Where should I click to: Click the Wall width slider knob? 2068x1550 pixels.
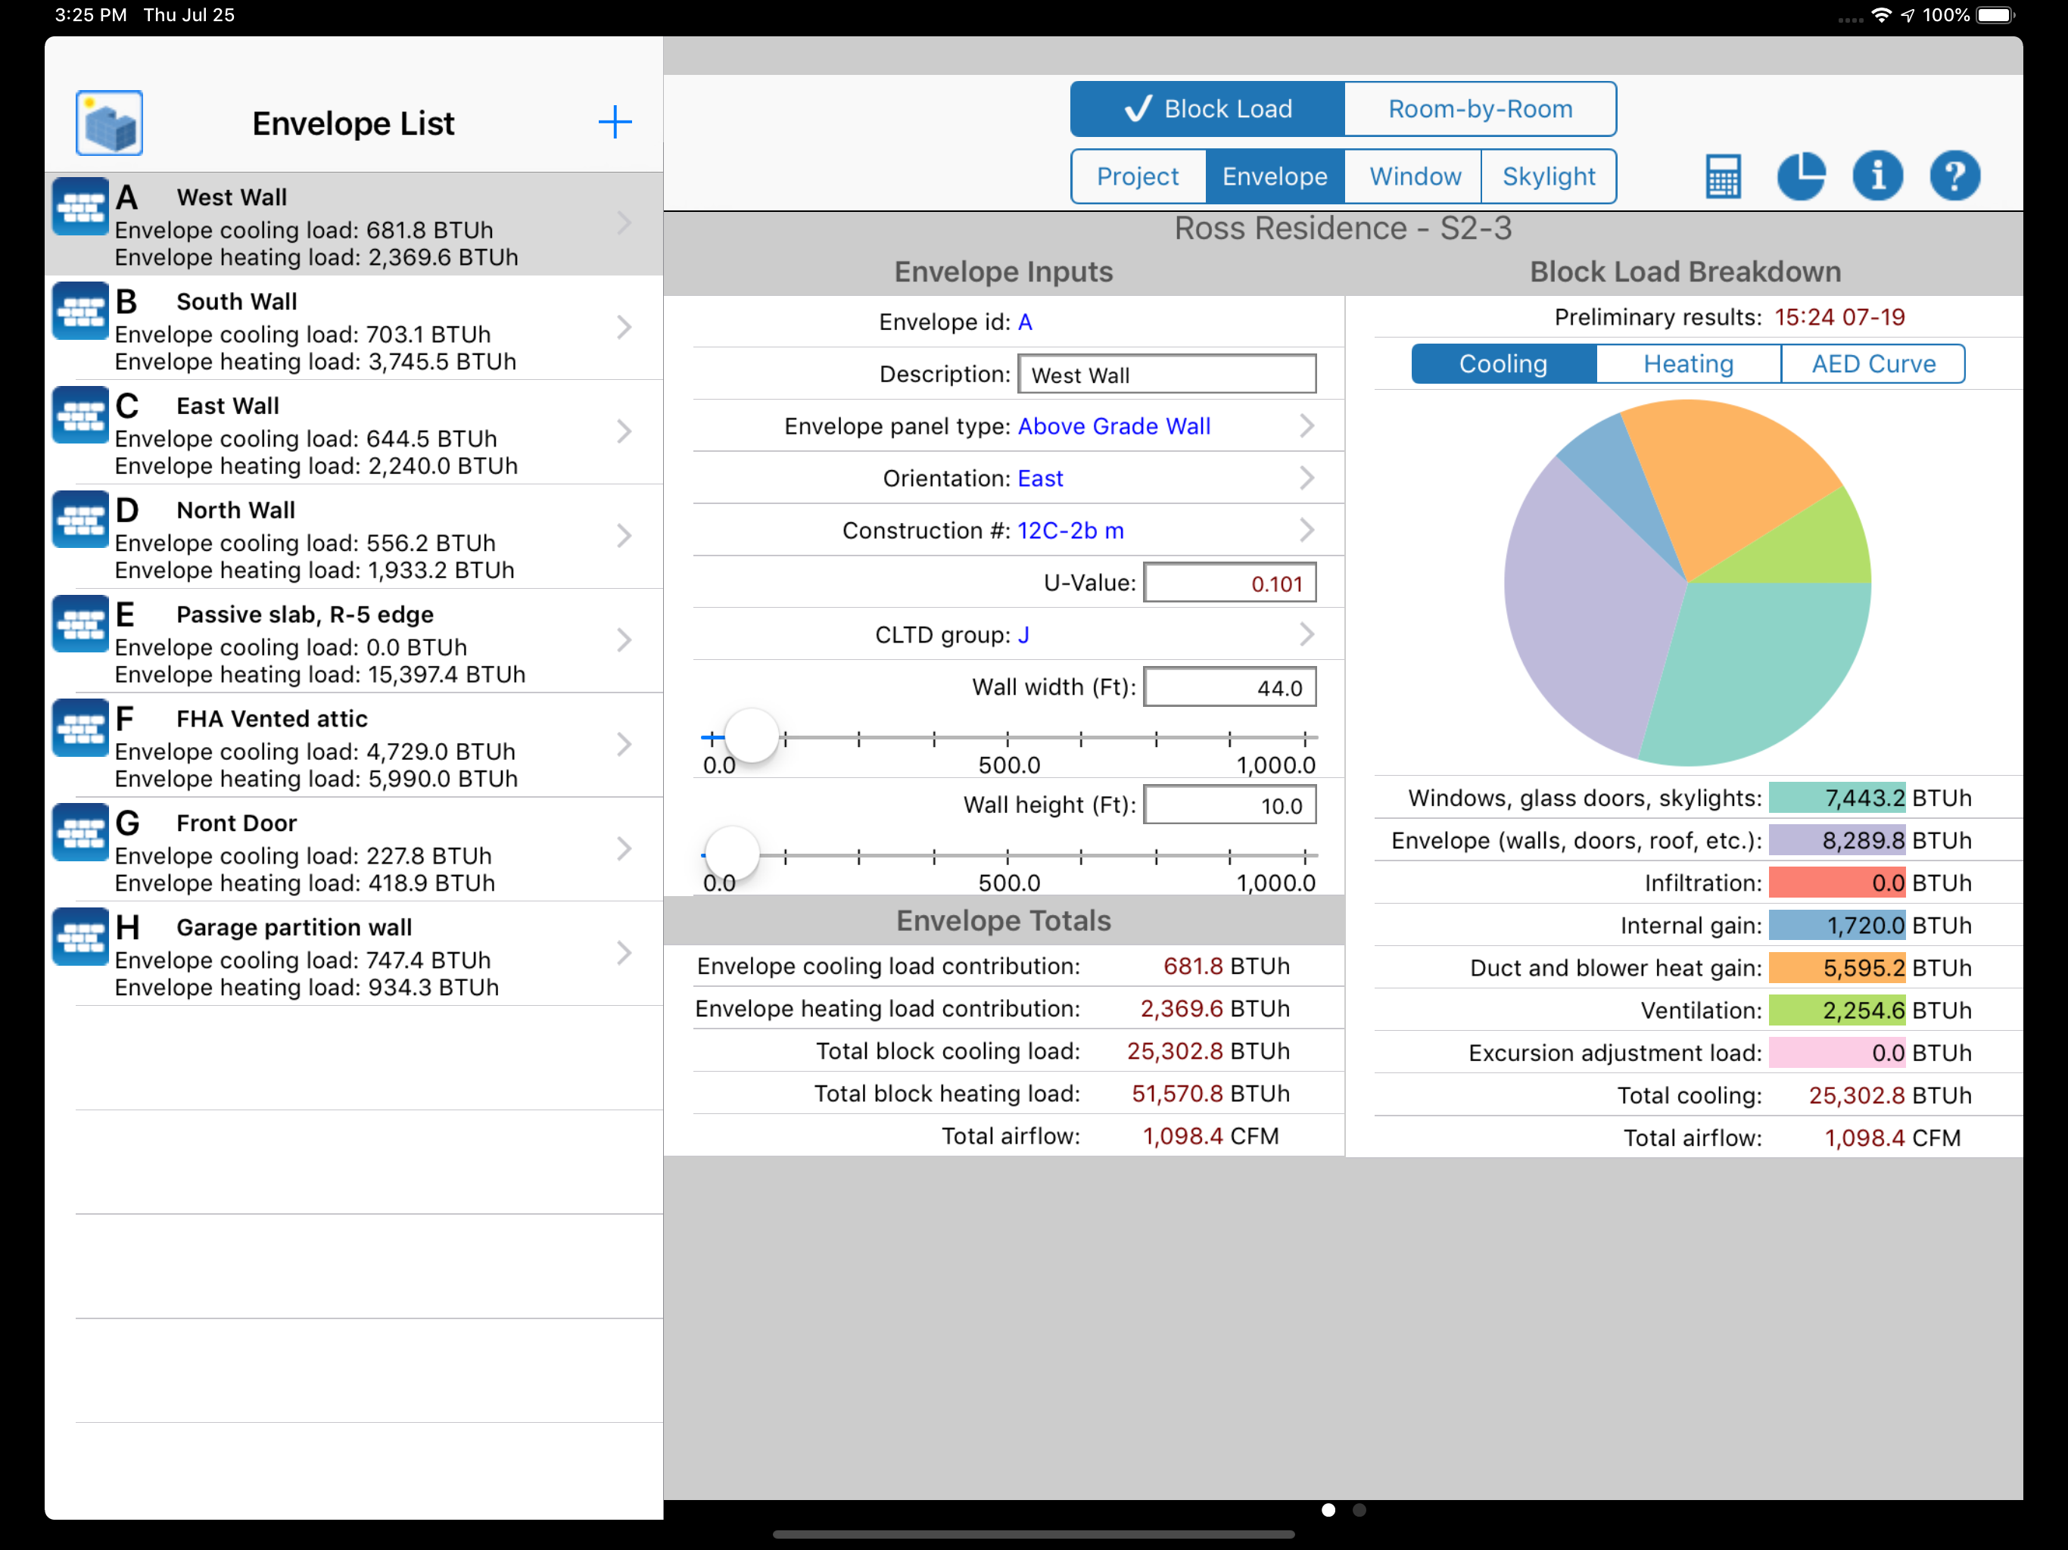click(752, 738)
